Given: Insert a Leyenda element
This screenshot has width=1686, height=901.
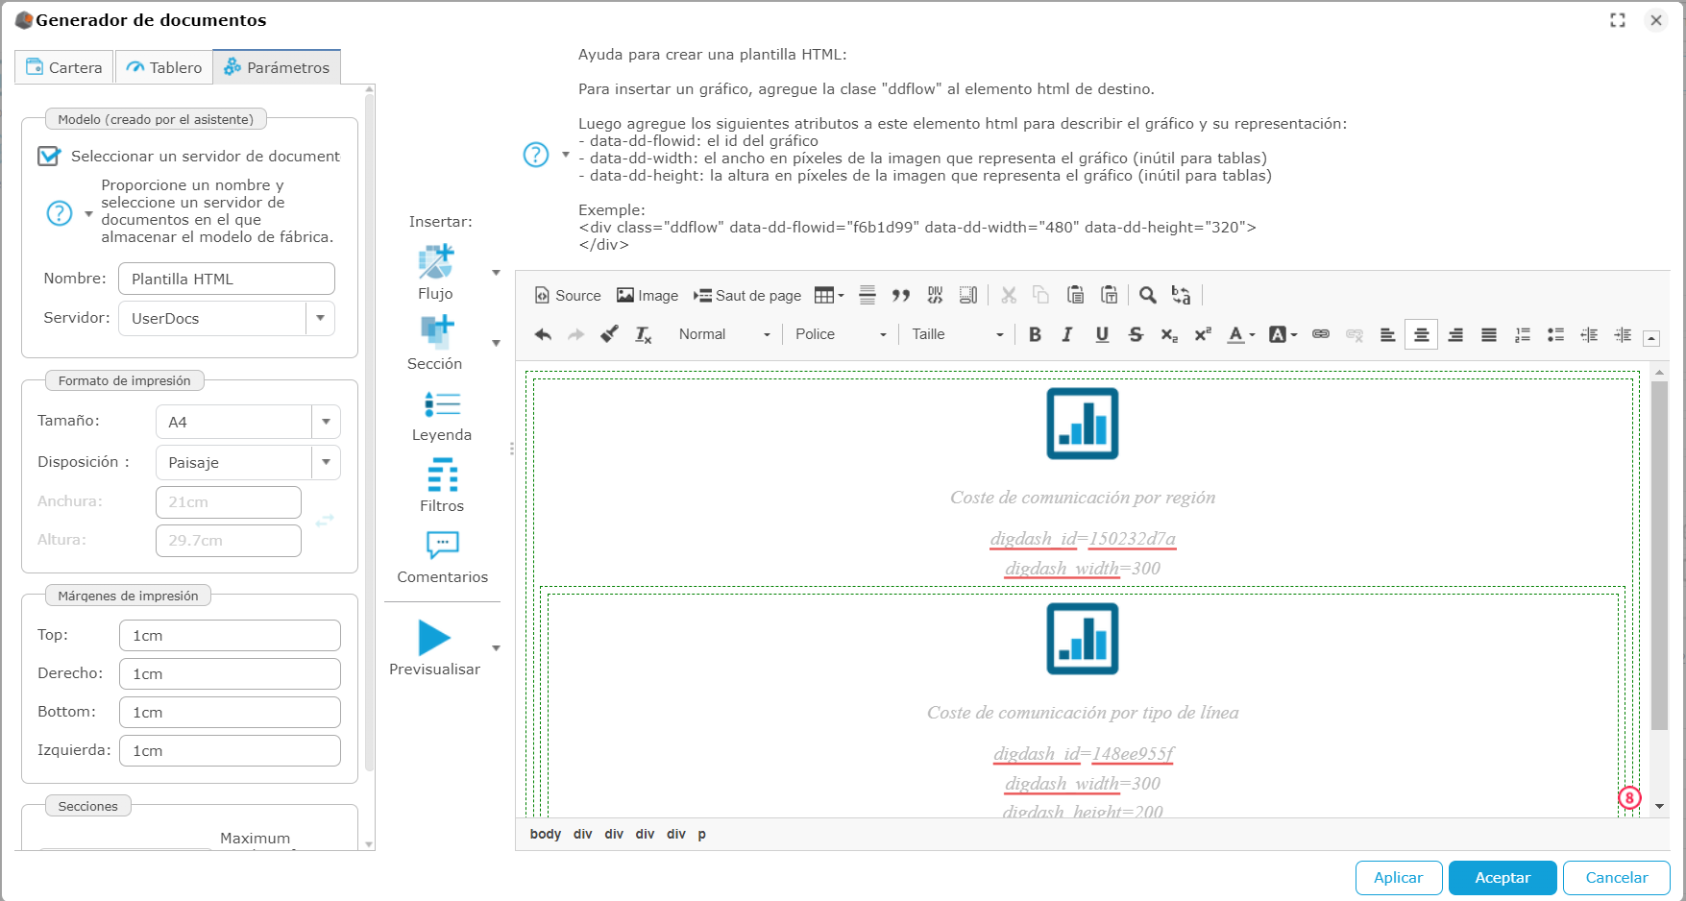Looking at the screenshot, I should [442, 415].
